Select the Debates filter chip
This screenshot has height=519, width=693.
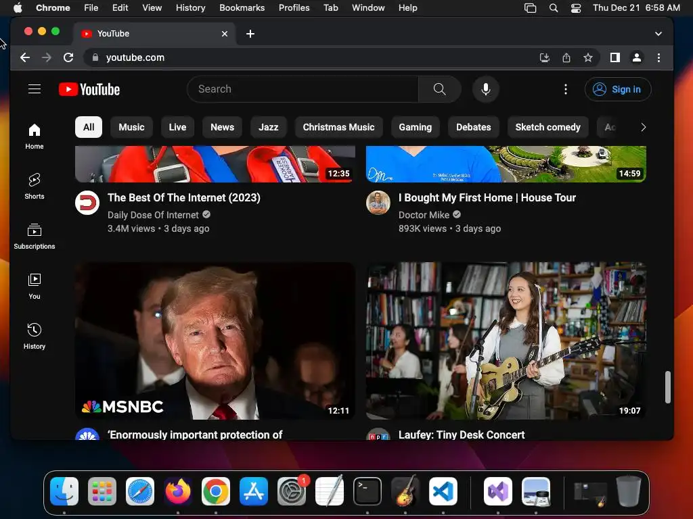coord(473,127)
